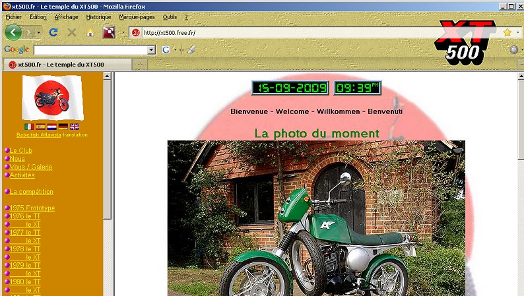
Task: Open the Outils menu
Action: click(170, 17)
